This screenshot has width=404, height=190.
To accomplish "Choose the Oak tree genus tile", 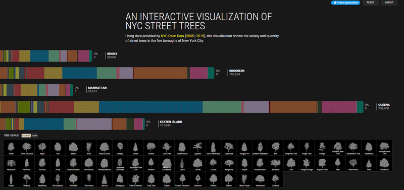I will [291, 163].
